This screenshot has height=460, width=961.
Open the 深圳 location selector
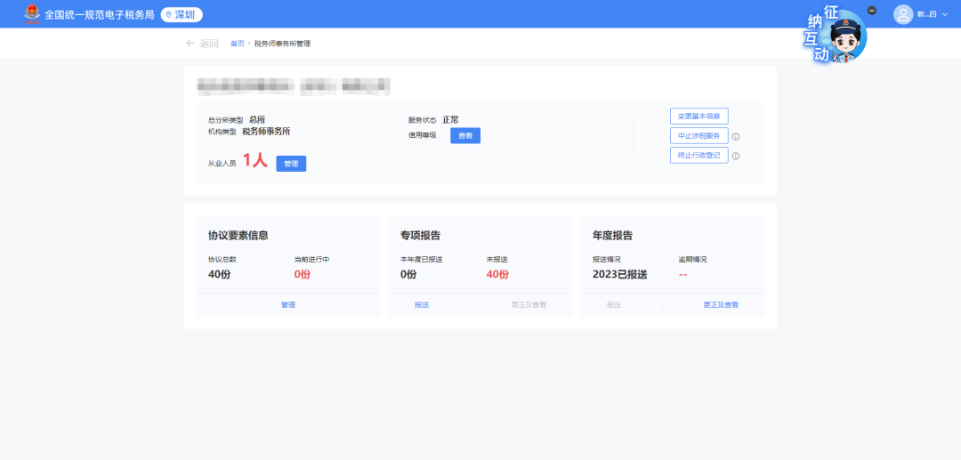[x=182, y=15]
